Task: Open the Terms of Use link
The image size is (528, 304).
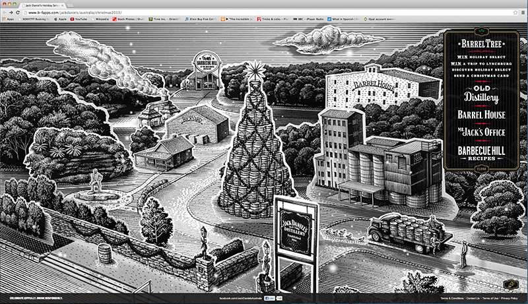Action: pos(490,298)
